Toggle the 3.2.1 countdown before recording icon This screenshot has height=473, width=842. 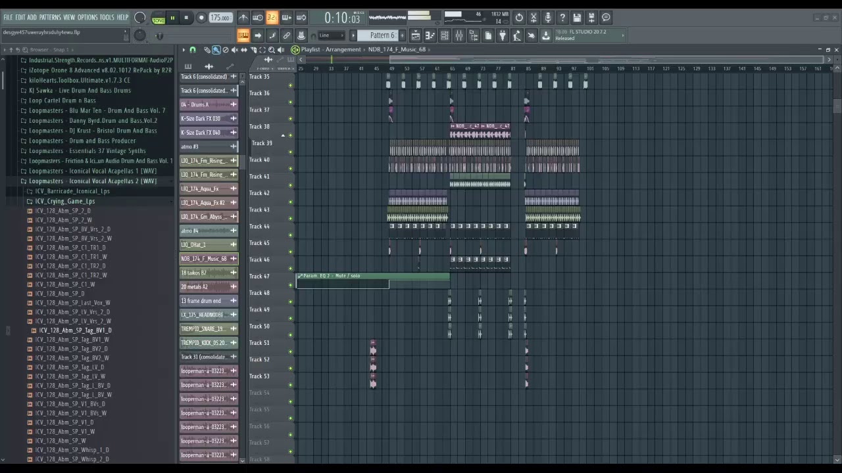272,18
